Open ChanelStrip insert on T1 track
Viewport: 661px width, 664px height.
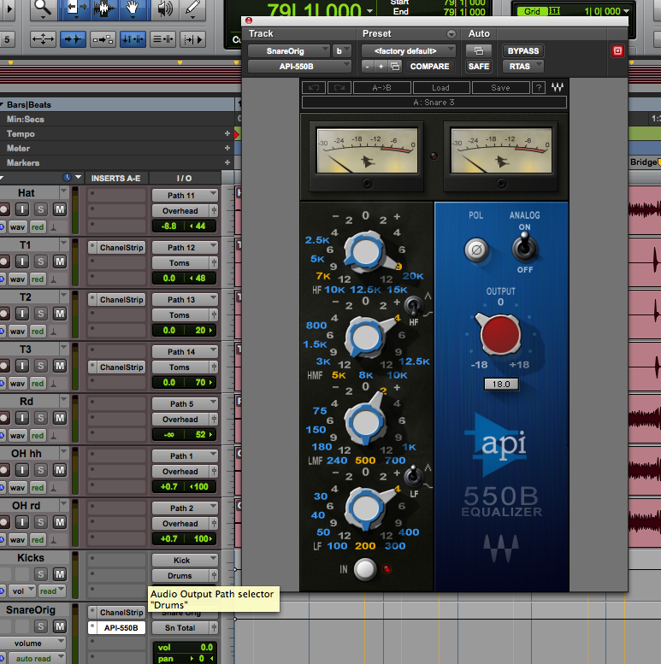click(121, 248)
